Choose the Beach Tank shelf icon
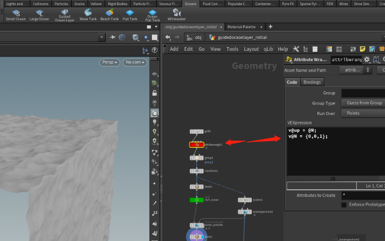385x241 pixels. point(109,15)
